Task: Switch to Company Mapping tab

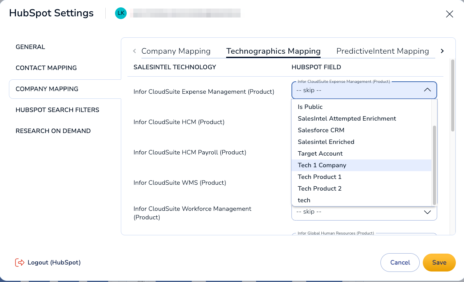Action: coord(176,51)
